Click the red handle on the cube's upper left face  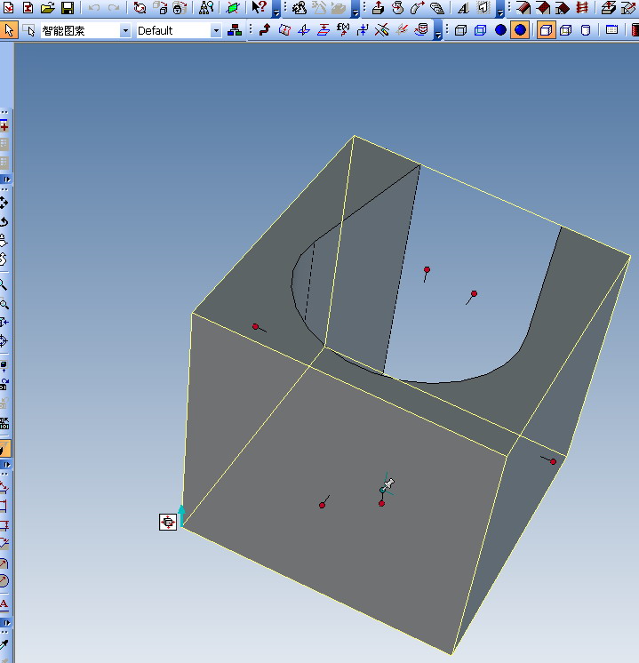click(x=255, y=326)
